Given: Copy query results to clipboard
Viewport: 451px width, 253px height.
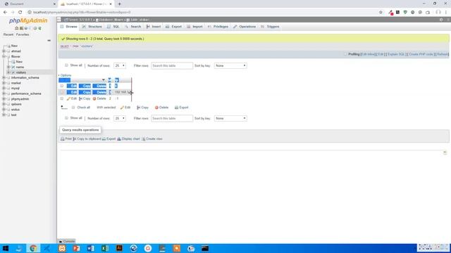Looking at the screenshot, I should point(87,139).
